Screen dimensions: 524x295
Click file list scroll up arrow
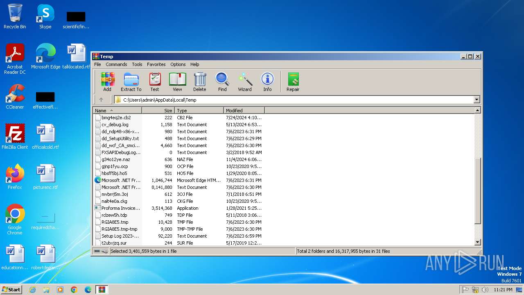477,110
